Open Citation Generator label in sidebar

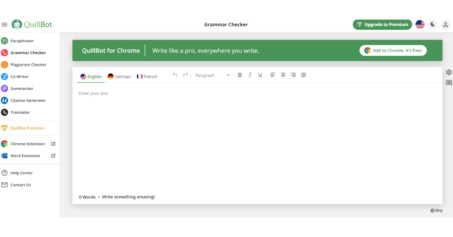28,100
